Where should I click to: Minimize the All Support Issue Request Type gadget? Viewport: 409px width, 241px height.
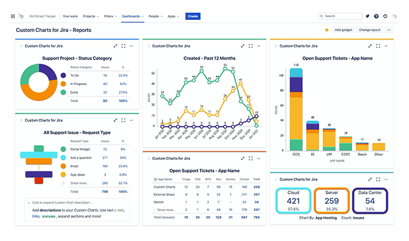pos(115,120)
